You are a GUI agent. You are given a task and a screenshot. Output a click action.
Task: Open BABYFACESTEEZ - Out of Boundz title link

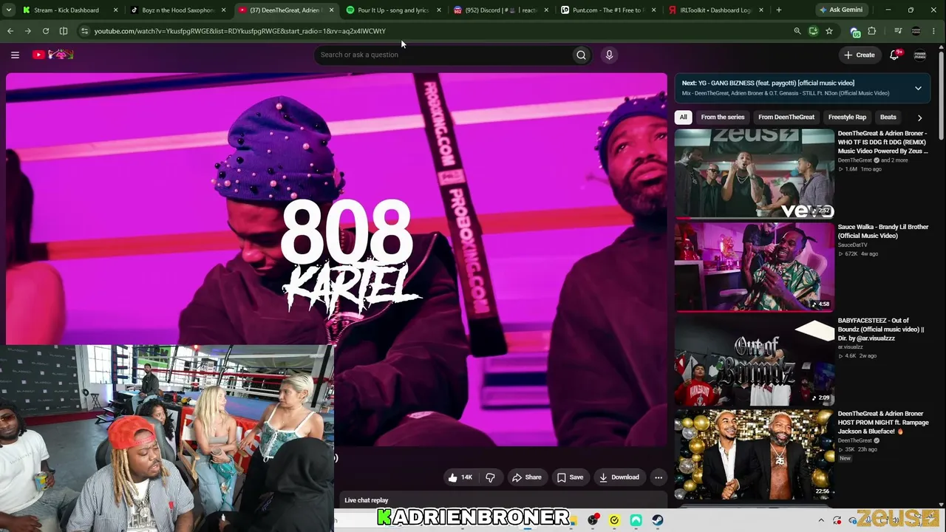coord(881,330)
